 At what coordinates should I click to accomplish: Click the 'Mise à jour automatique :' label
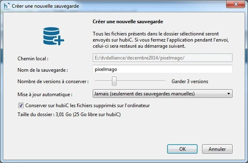point(45,95)
